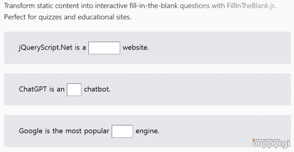Click the 'Transform static content' intro sentence
Image resolution: width=294 pixels, height=152 pixels.
pyautogui.click(x=140, y=6)
